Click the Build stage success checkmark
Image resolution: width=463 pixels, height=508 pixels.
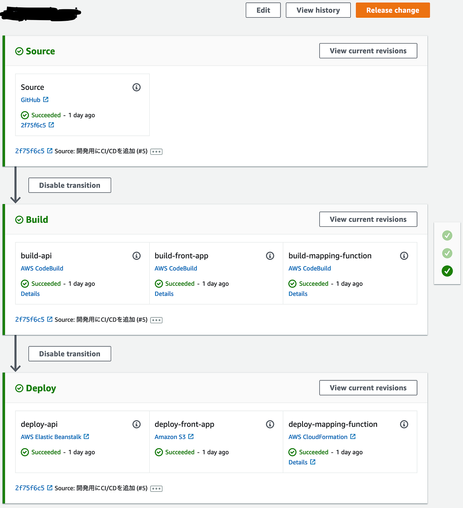pyautogui.click(x=19, y=219)
